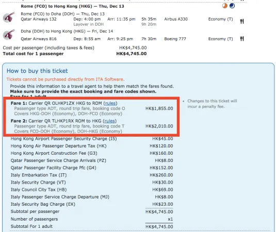Click the HK$260.00 embarkation tax amount

coord(161,175)
